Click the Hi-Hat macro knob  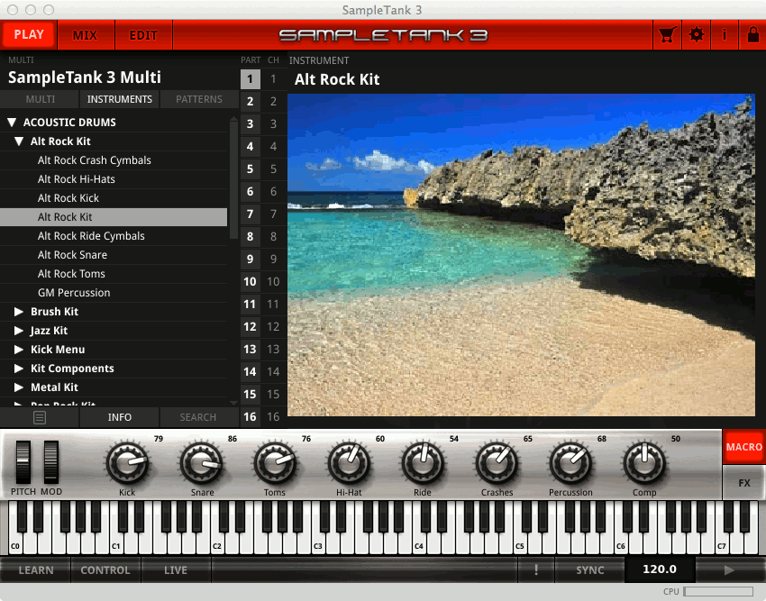tap(349, 463)
